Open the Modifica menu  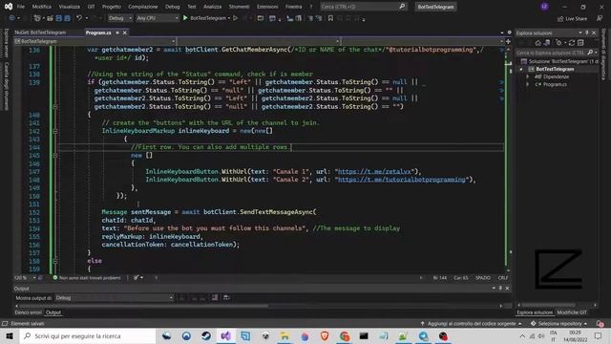click(42, 7)
